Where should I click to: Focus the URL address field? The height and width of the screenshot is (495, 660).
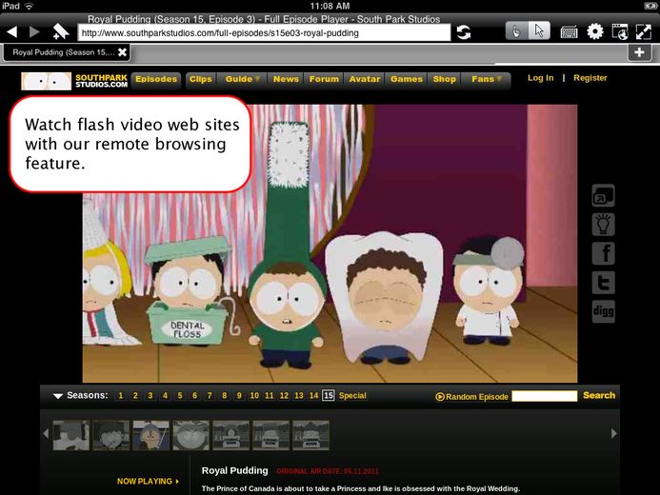(264, 32)
